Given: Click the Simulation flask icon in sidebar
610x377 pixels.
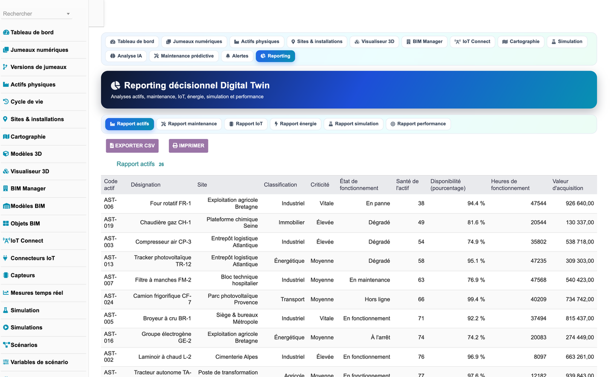Looking at the screenshot, I should (6, 310).
